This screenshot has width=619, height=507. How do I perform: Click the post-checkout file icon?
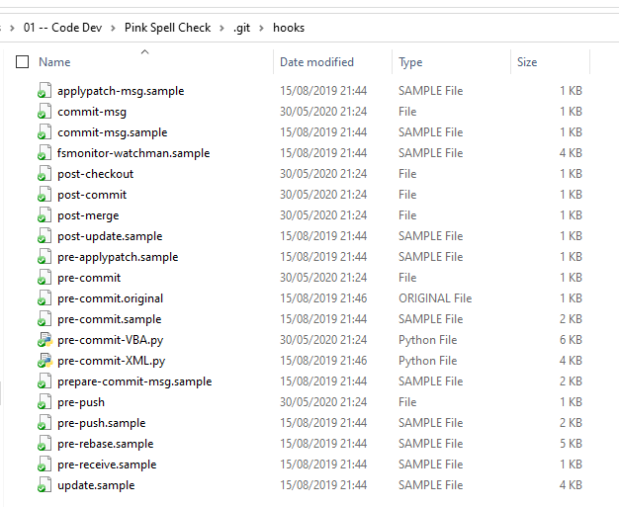(x=44, y=174)
